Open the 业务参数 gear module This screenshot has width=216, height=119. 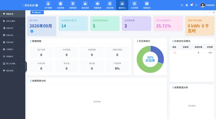click(134, 5)
